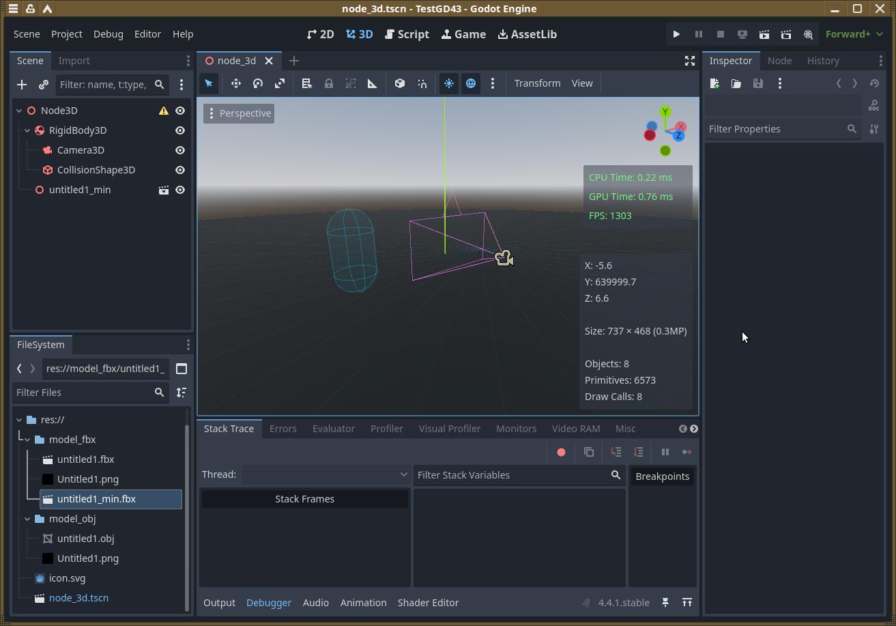Click the Breakpoints button
Screen dimensions: 896x626
click(x=662, y=476)
